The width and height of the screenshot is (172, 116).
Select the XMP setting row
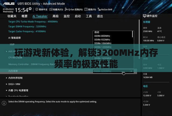pyautogui.click(x=12, y=45)
